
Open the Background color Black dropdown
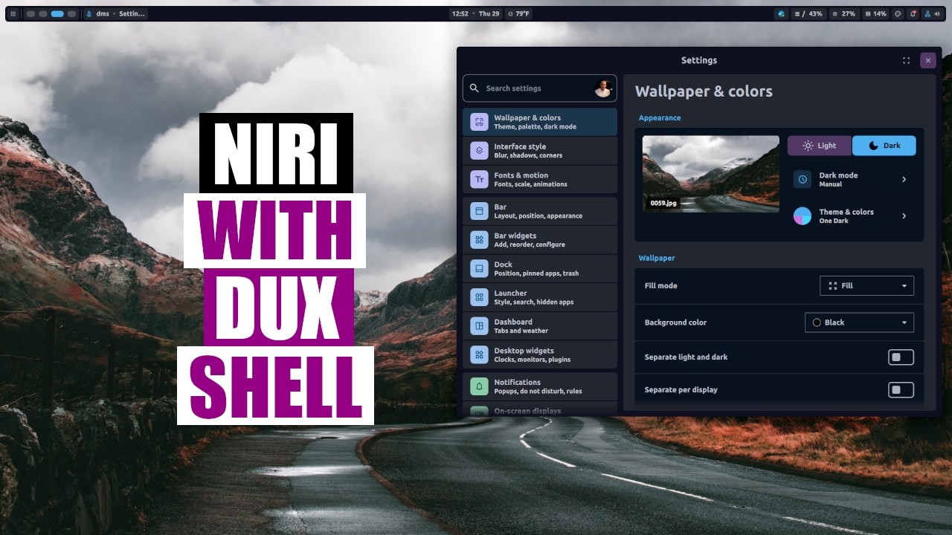tap(859, 322)
